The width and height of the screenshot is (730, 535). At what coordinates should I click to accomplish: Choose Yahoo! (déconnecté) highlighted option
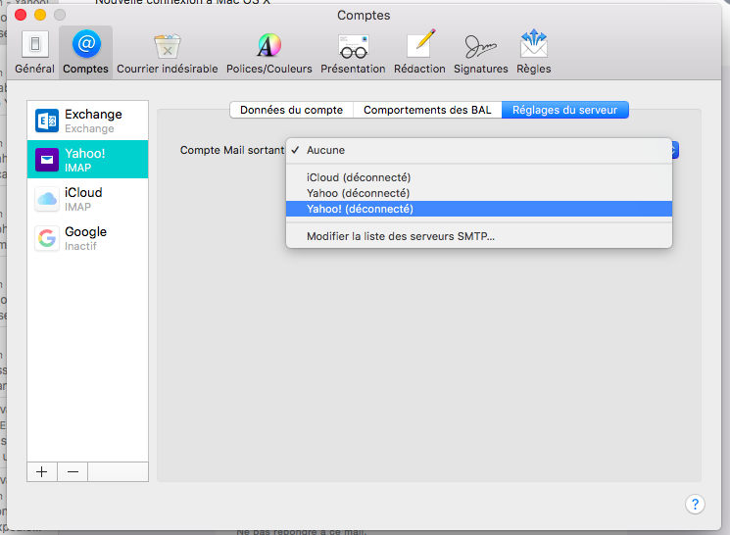coord(479,209)
